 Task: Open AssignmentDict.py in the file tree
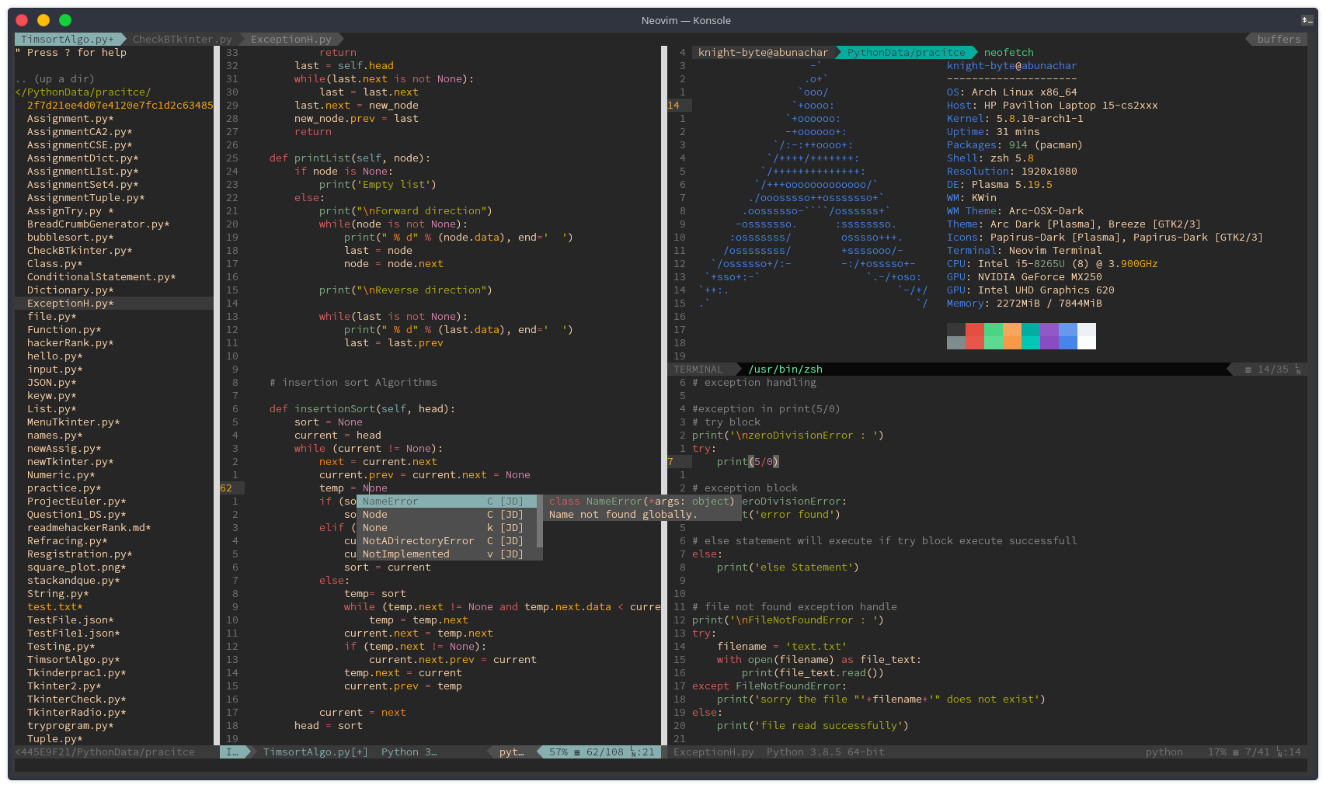82,158
